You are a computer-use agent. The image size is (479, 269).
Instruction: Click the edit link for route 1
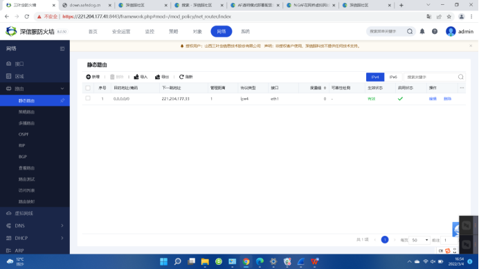coord(433,99)
